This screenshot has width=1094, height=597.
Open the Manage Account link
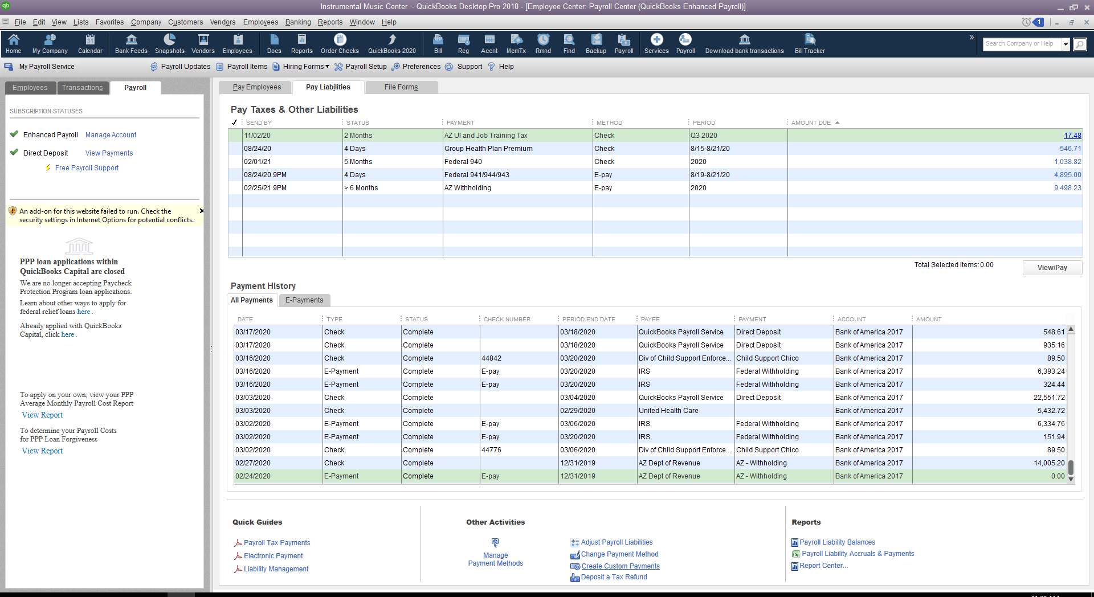tap(111, 135)
